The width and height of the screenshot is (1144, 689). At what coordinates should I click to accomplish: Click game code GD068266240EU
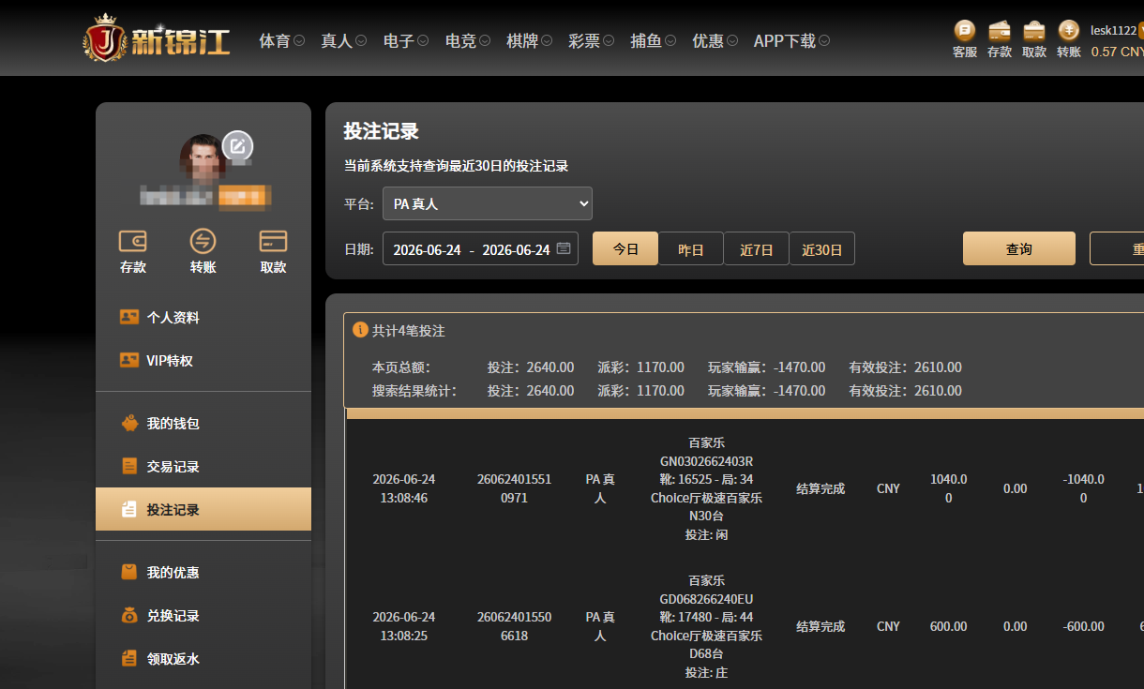pos(706,599)
